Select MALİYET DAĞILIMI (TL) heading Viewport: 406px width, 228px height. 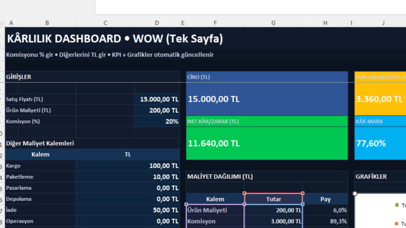pyautogui.click(x=220, y=176)
